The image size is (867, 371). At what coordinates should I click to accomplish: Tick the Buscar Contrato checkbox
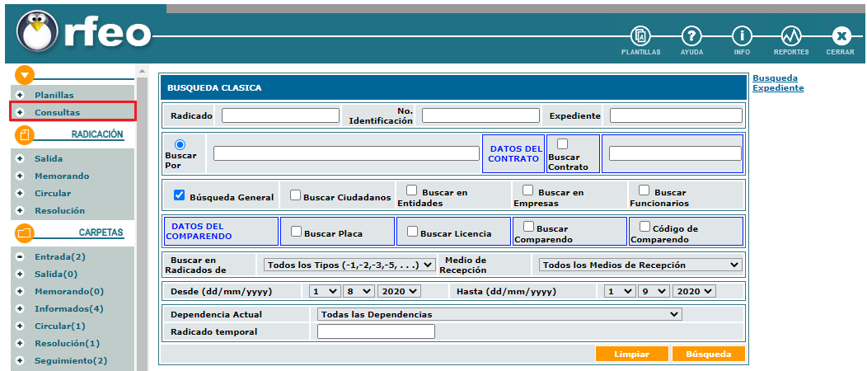click(562, 143)
